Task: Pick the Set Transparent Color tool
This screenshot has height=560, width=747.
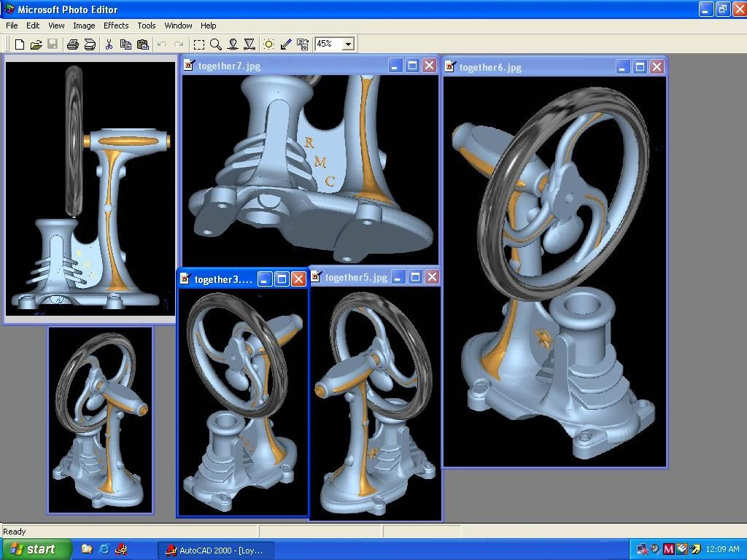Action: point(286,44)
